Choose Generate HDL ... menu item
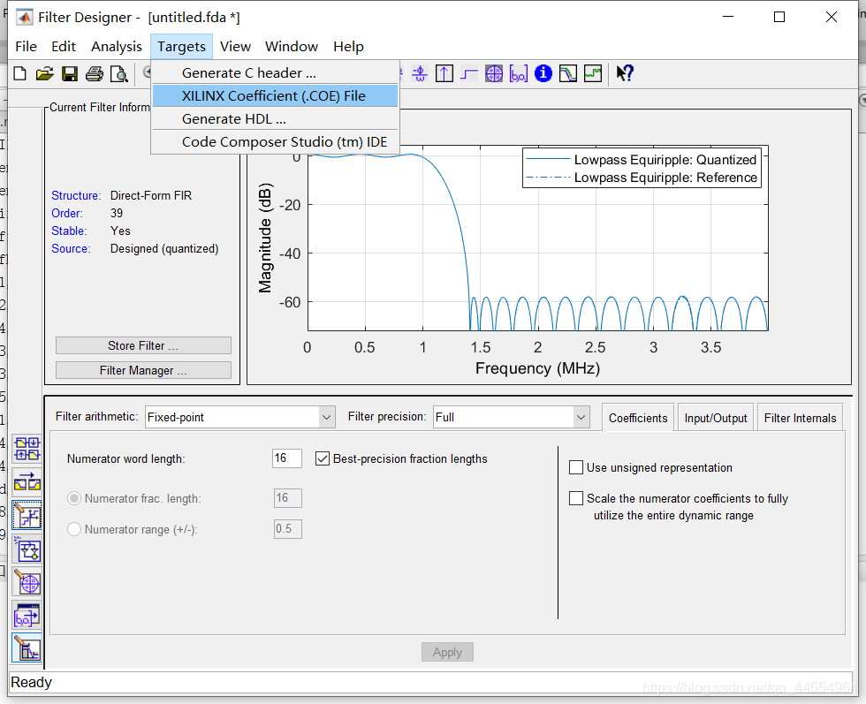The width and height of the screenshot is (866, 704). click(275, 118)
